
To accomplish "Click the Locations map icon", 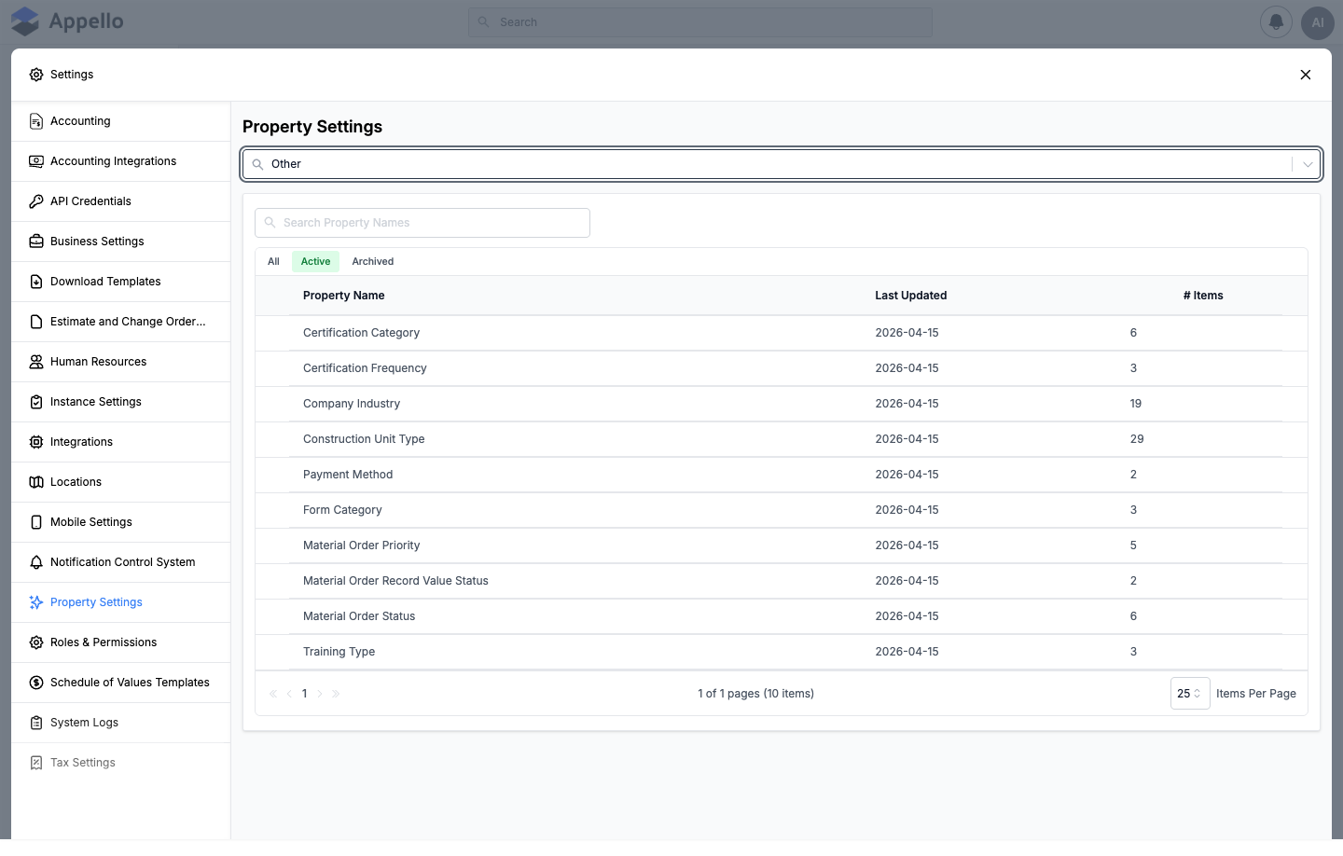I will coord(36,482).
